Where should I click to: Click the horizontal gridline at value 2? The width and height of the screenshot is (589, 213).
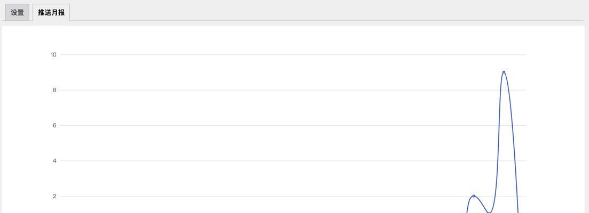coord(293,196)
